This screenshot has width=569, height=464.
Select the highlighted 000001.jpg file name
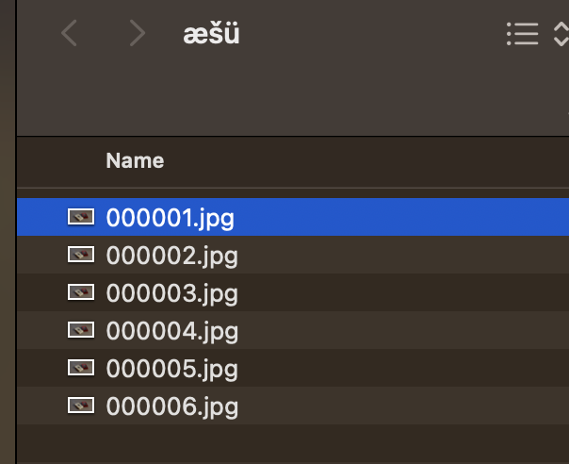point(171,218)
